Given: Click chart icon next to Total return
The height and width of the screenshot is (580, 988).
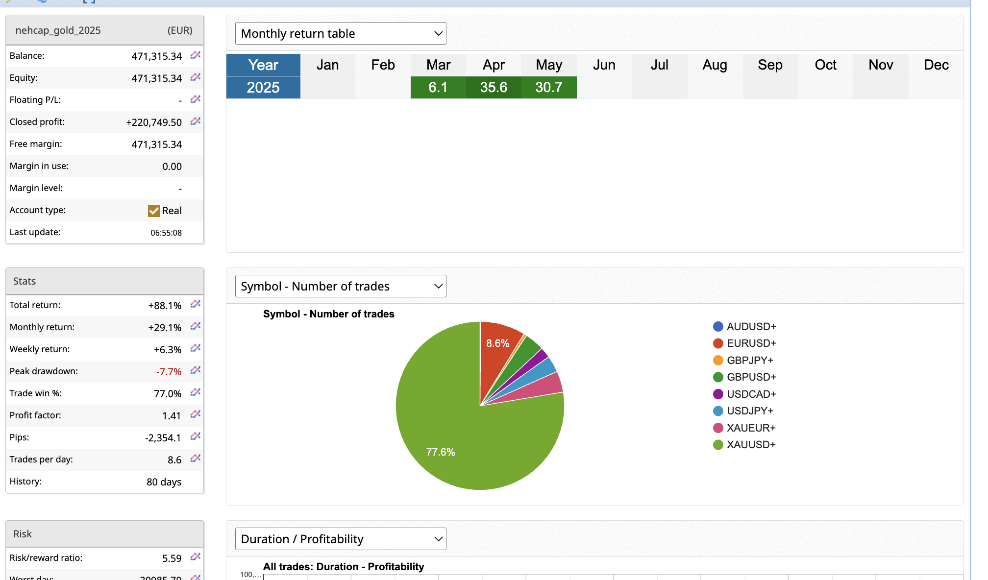Looking at the screenshot, I should (196, 304).
